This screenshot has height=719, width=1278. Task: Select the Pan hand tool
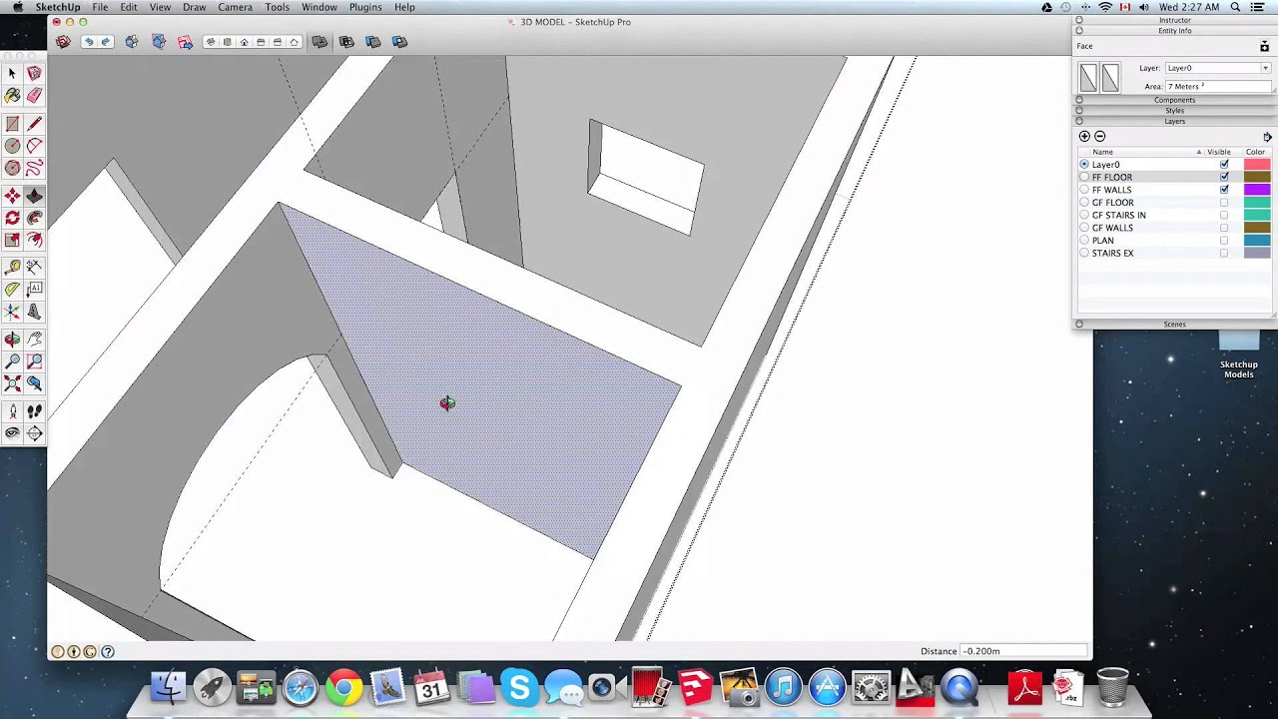click(x=34, y=340)
